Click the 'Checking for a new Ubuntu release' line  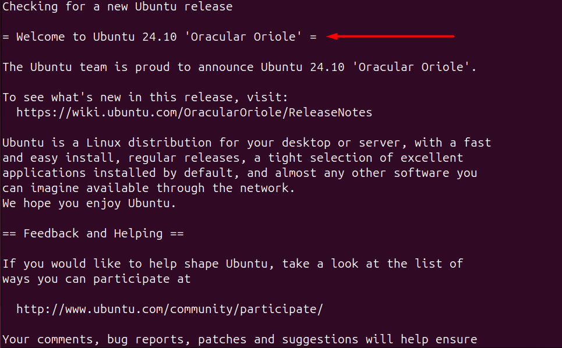tap(118, 7)
